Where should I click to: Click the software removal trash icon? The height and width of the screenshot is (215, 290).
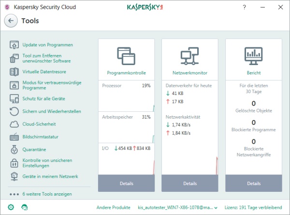coord(14,58)
